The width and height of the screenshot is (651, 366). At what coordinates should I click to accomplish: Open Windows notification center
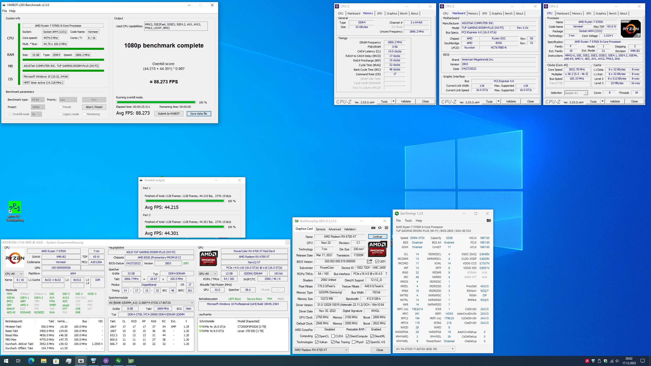pyautogui.click(x=642, y=361)
